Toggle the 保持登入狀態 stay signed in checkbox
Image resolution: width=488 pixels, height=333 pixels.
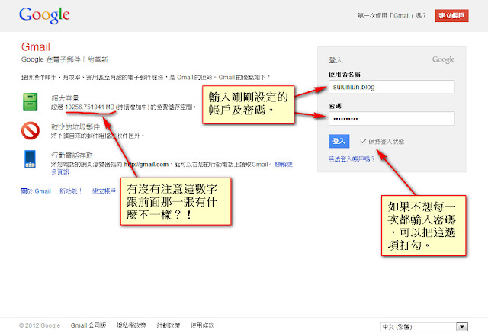[x=363, y=141]
